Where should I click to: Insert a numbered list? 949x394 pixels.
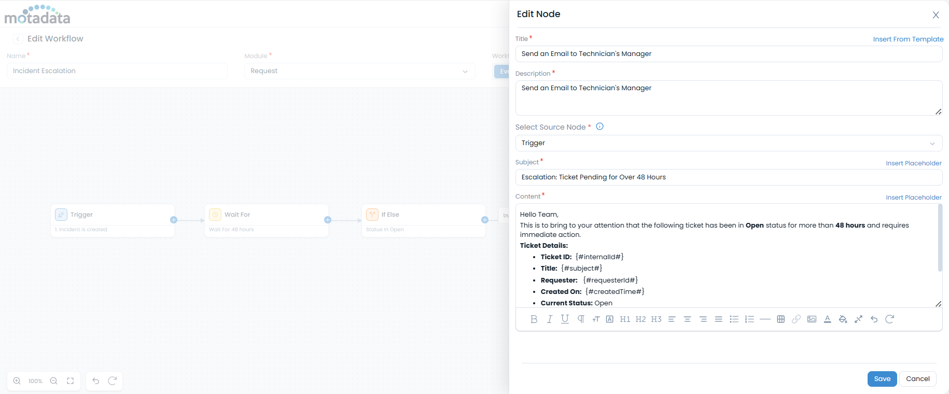(749, 319)
